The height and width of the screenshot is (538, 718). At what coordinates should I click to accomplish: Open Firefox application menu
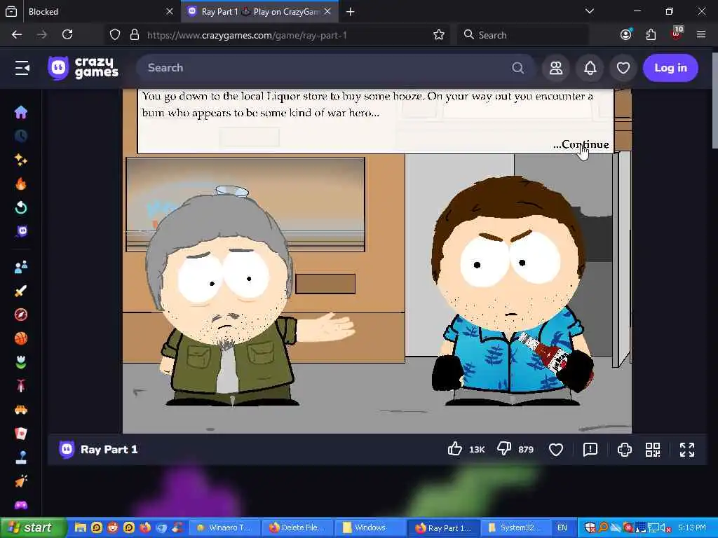pyautogui.click(x=701, y=34)
